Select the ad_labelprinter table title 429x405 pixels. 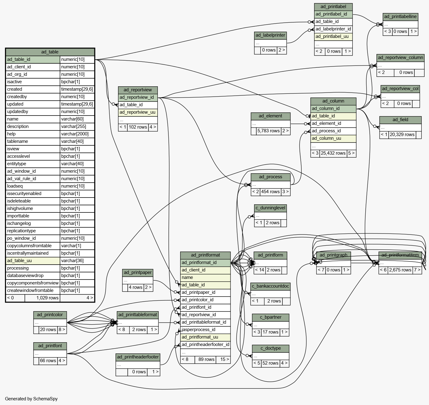tap(270, 35)
